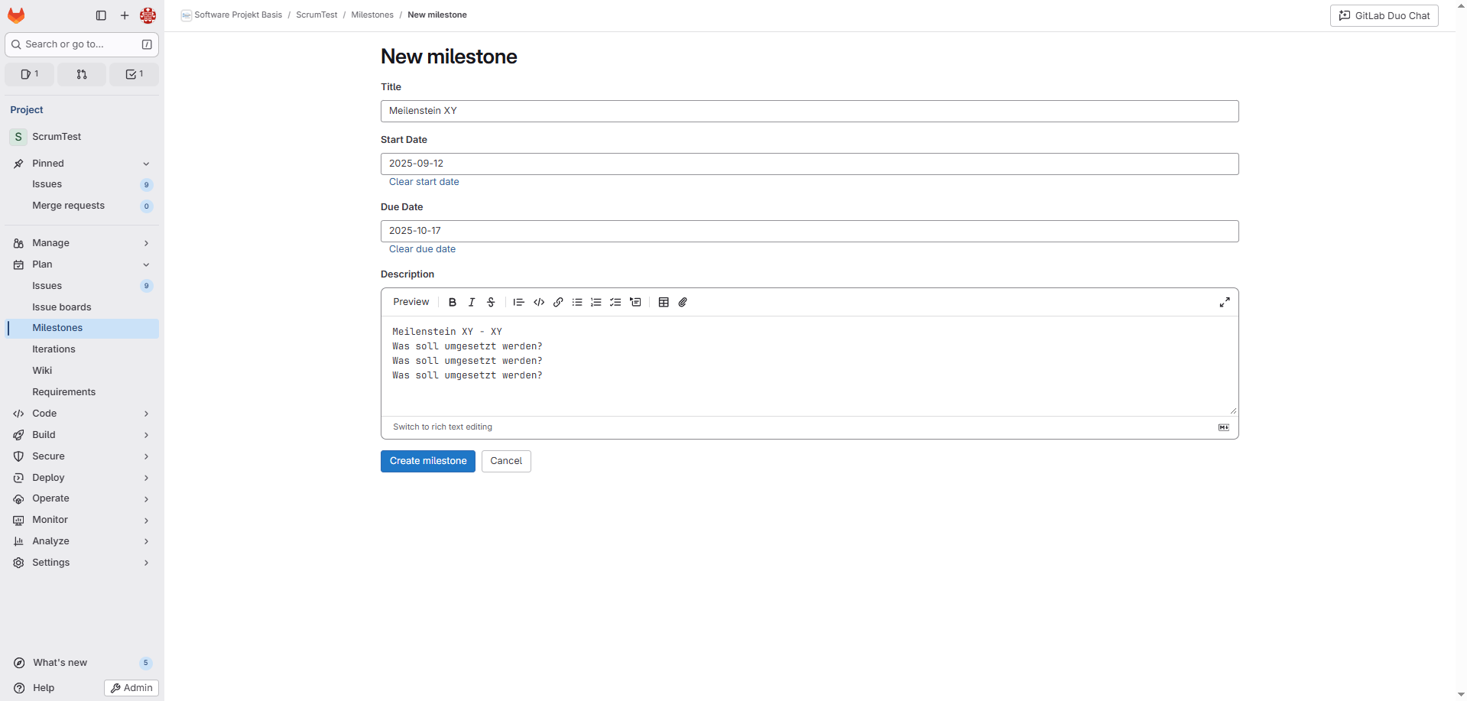Click the strikethrough formatting icon
This screenshot has width=1467, height=701.
491,302
